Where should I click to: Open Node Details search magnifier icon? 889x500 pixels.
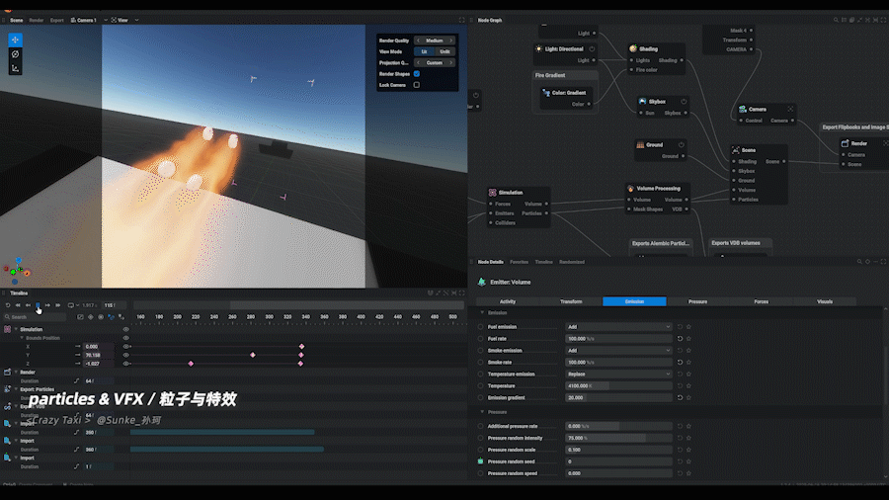(859, 262)
